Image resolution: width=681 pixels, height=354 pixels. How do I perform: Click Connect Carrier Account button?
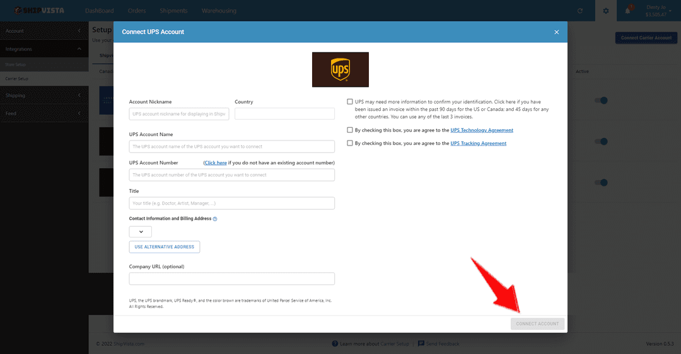pos(646,38)
